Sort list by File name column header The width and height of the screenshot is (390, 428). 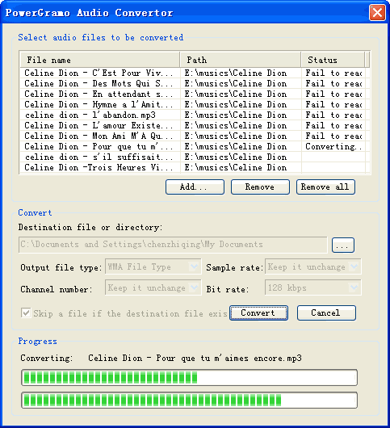pyautogui.click(x=100, y=60)
